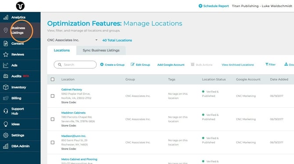Screen dimensions: 294x164
Task: Click the DBA Admin chart icon
Action: (x=6, y=146)
